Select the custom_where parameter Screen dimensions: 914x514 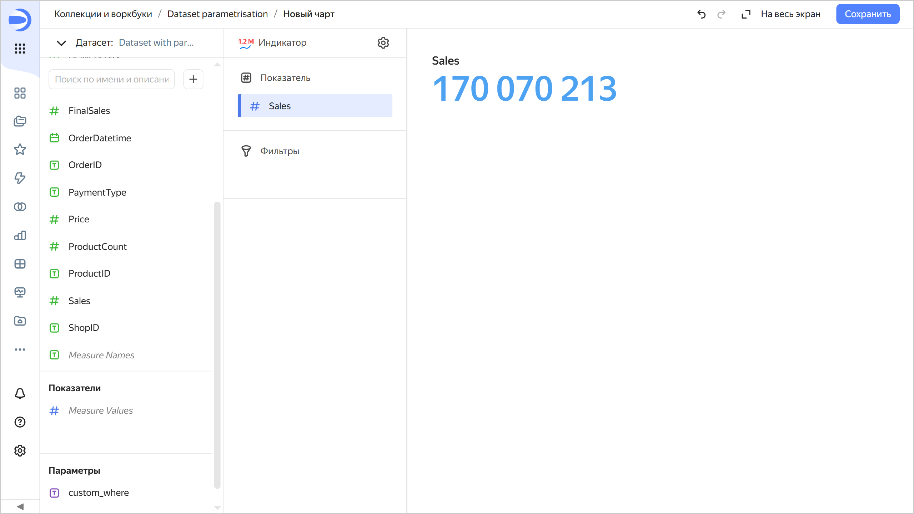pyautogui.click(x=99, y=493)
